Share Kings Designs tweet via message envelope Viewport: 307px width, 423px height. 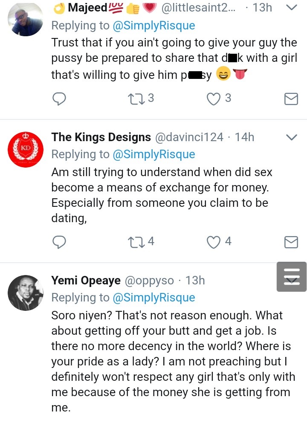click(291, 243)
